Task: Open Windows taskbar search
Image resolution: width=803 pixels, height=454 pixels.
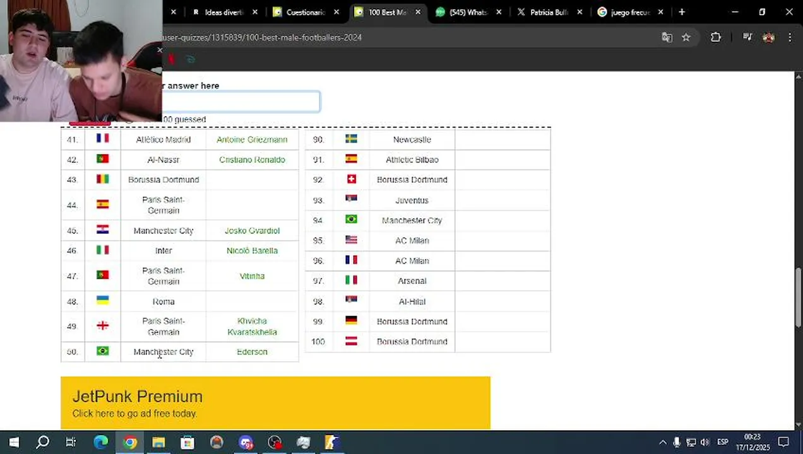Action: tap(42, 442)
